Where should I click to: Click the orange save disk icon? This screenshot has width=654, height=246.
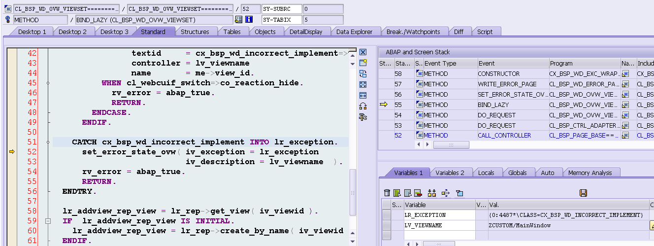coord(583,193)
